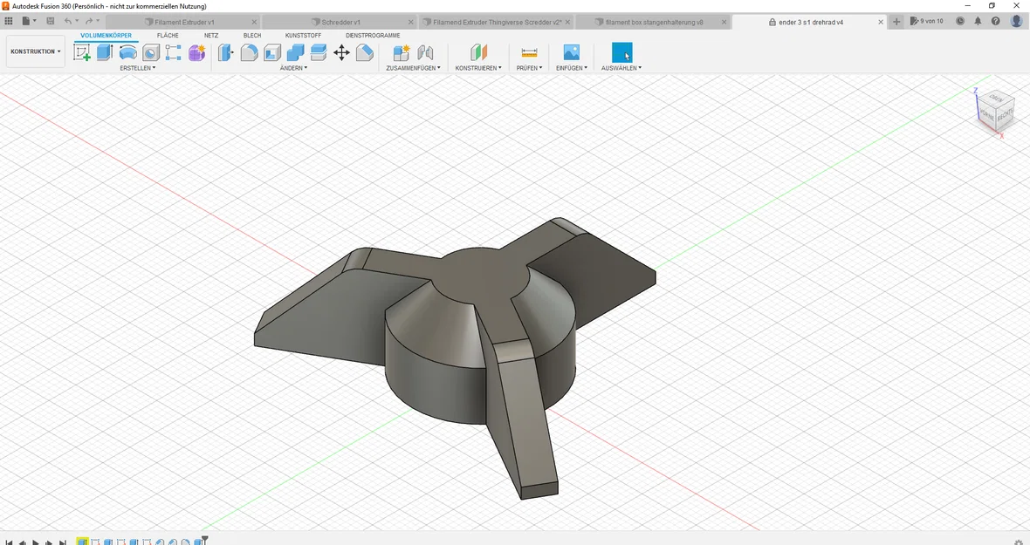Open the Ändern dropdown menu

tap(294, 67)
